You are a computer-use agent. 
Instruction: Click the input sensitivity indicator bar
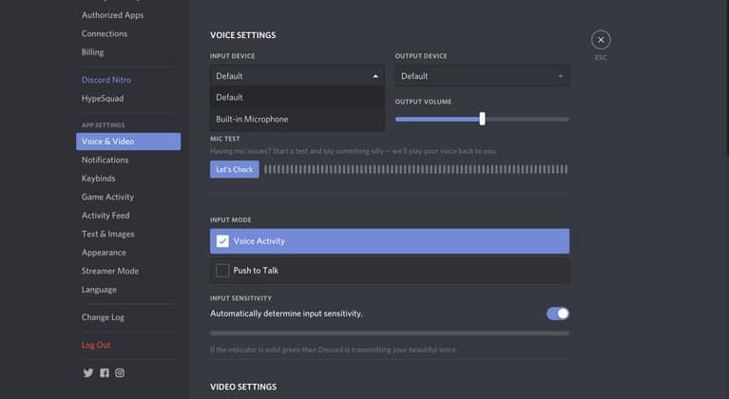coord(389,333)
